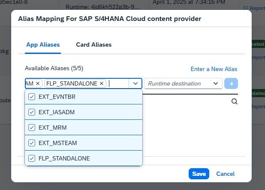Click the plus add-mapping button
This screenshot has height=190, width=265.
pyautogui.click(x=231, y=83)
